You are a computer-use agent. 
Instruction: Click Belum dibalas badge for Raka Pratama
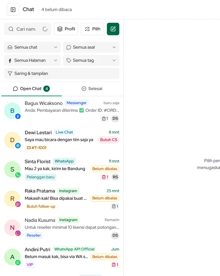pyautogui.click(x=105, y=198)
